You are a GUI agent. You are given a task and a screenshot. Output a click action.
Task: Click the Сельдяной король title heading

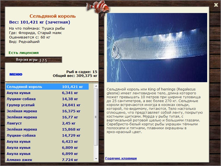tap(52, 16)
